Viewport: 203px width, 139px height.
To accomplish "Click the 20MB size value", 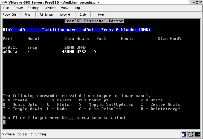I will (69, 47).
